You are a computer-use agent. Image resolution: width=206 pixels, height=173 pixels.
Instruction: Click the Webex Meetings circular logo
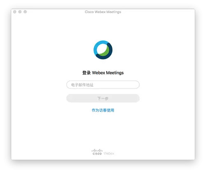click(x=103, y=50)
